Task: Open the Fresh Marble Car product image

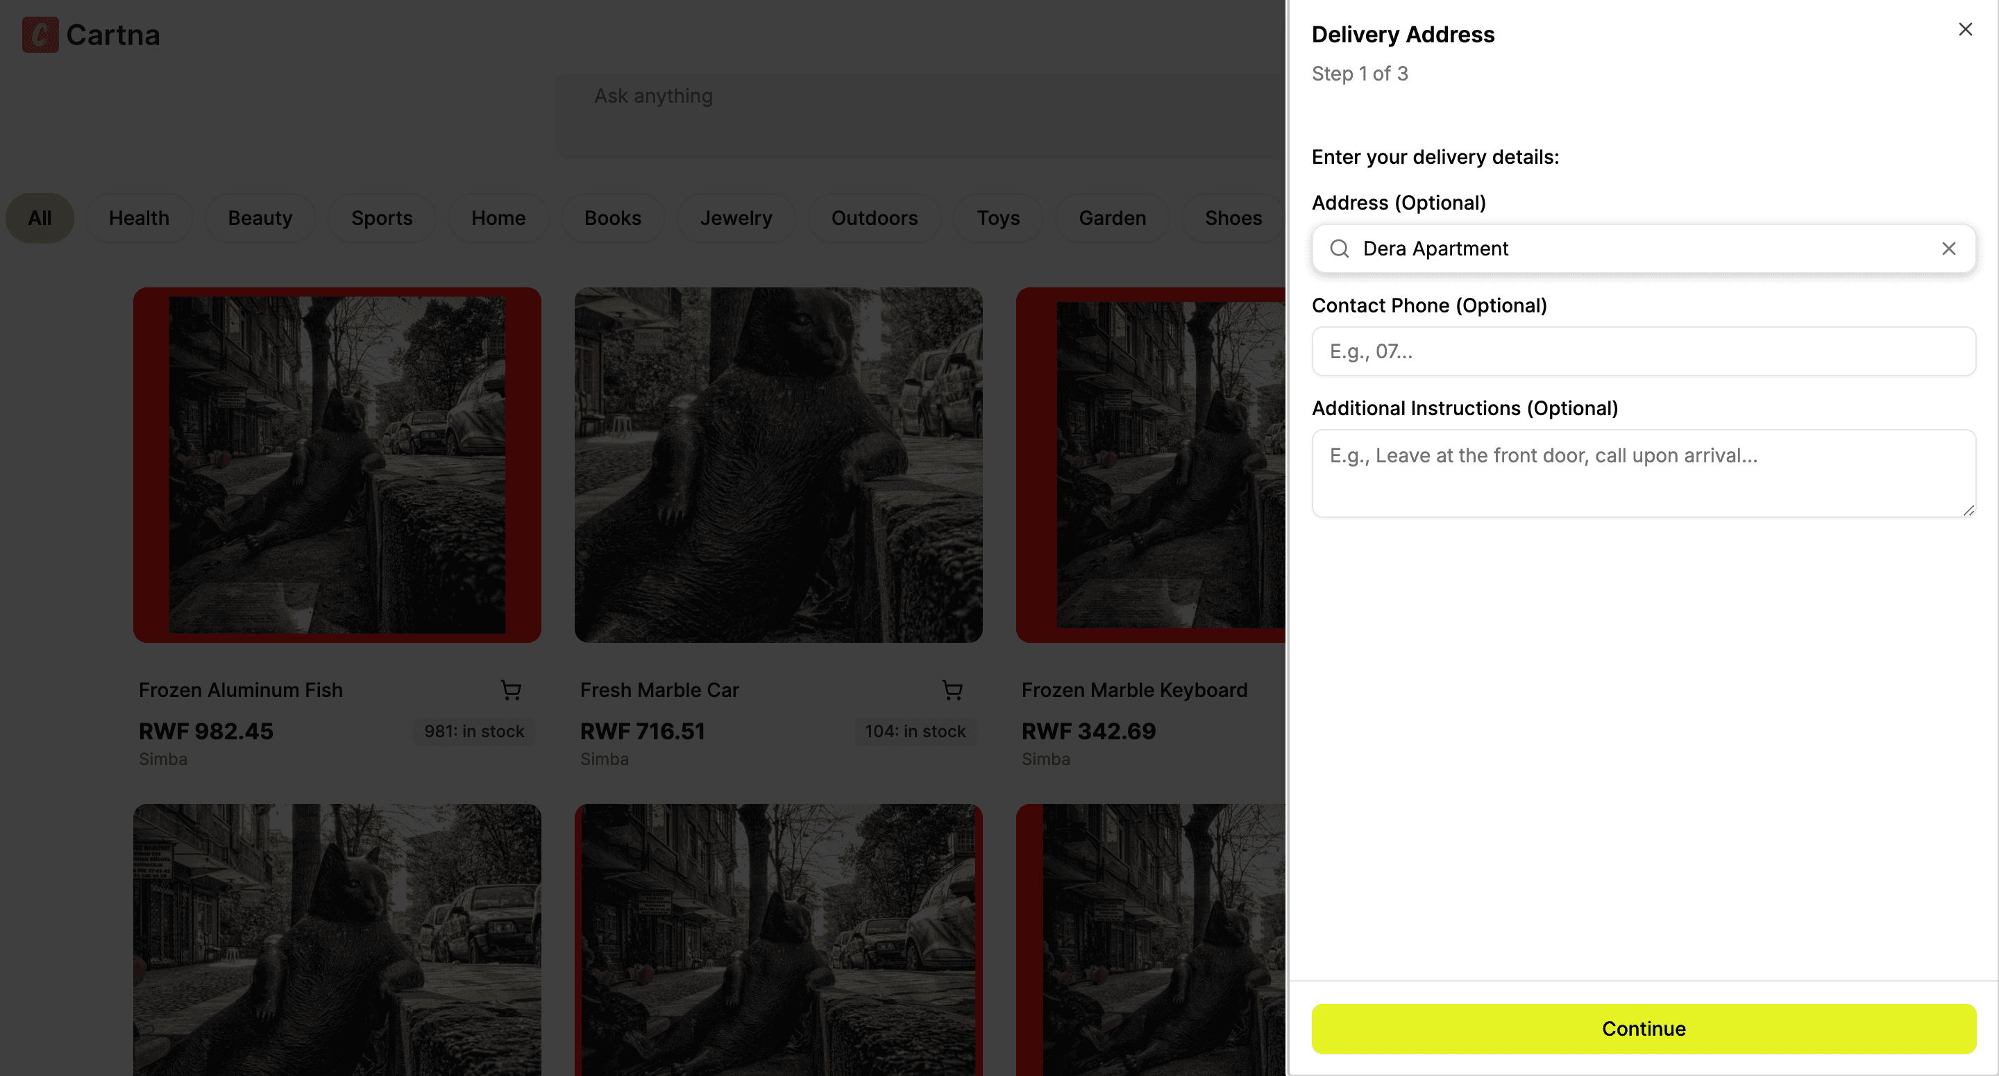Action: coord(778,464)
